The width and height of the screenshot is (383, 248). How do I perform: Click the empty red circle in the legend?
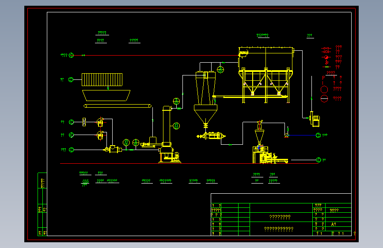(324, 90)
